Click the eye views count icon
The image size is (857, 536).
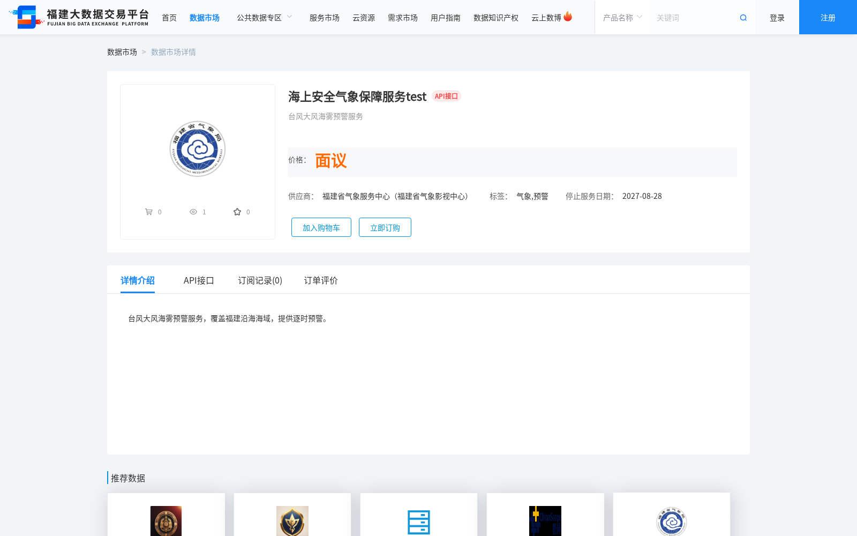(x=193, y=212)
